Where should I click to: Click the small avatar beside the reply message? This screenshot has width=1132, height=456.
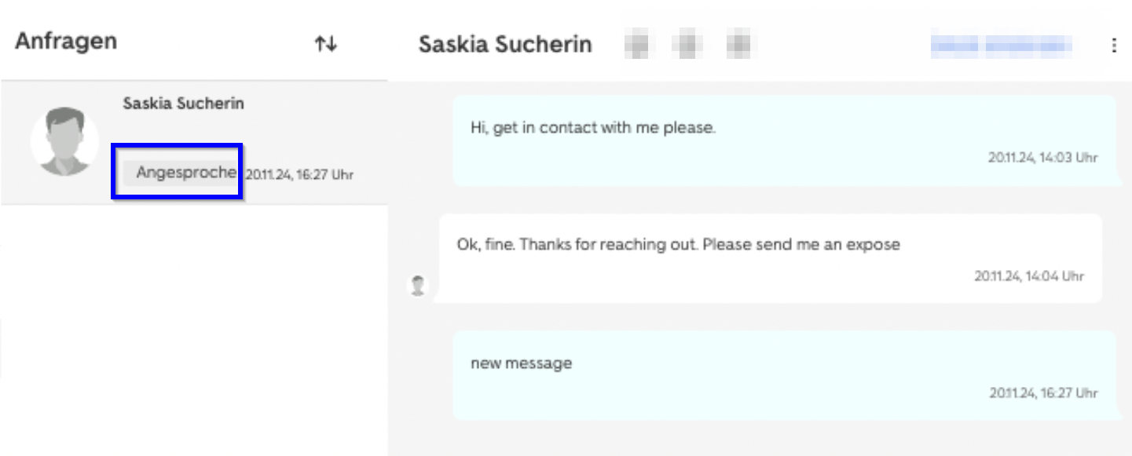[418, 286]
